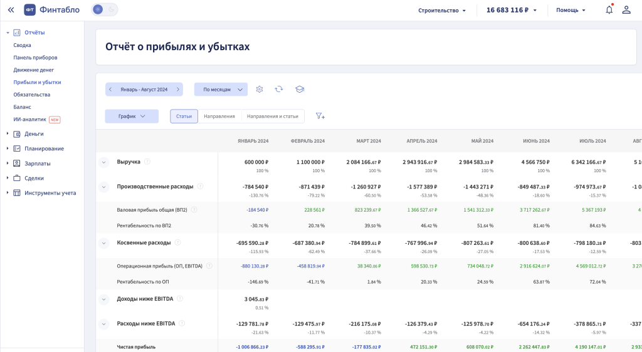Collapse the Отчёты tree section
This screenshot has height=352, width=642.
8,33
